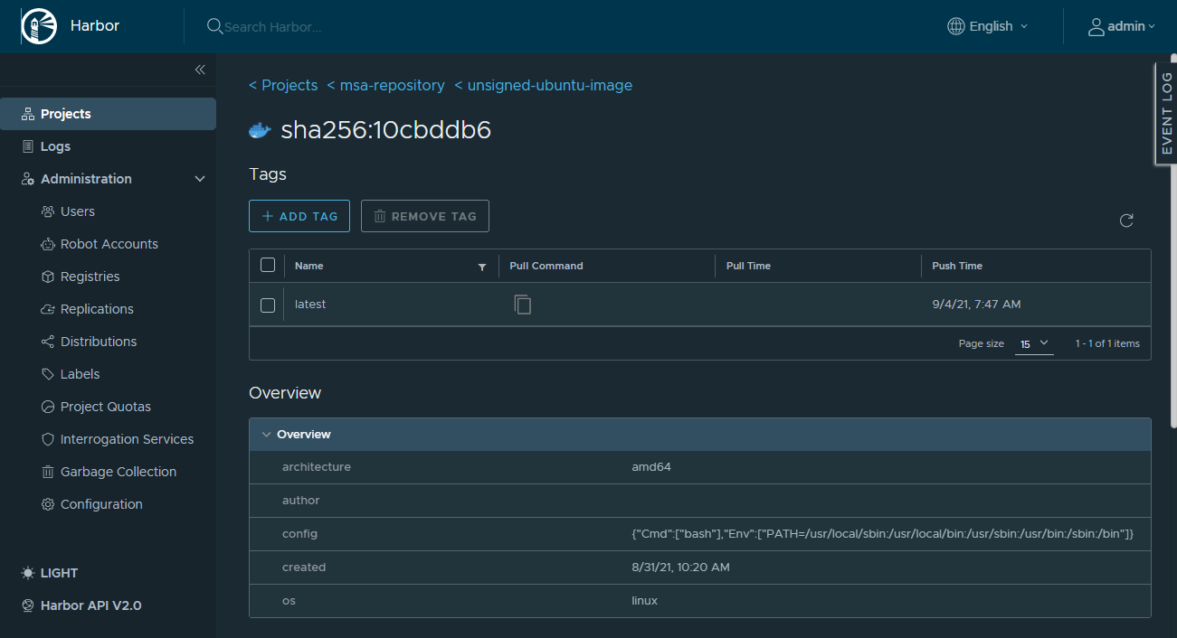
Task: Click the Projects sidebar icon
Action: (x=28, y=114)
